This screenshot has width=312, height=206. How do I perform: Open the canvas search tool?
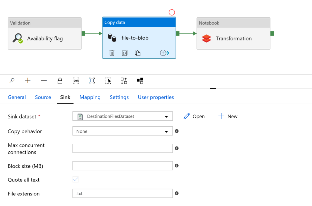[x=12, y=81]
